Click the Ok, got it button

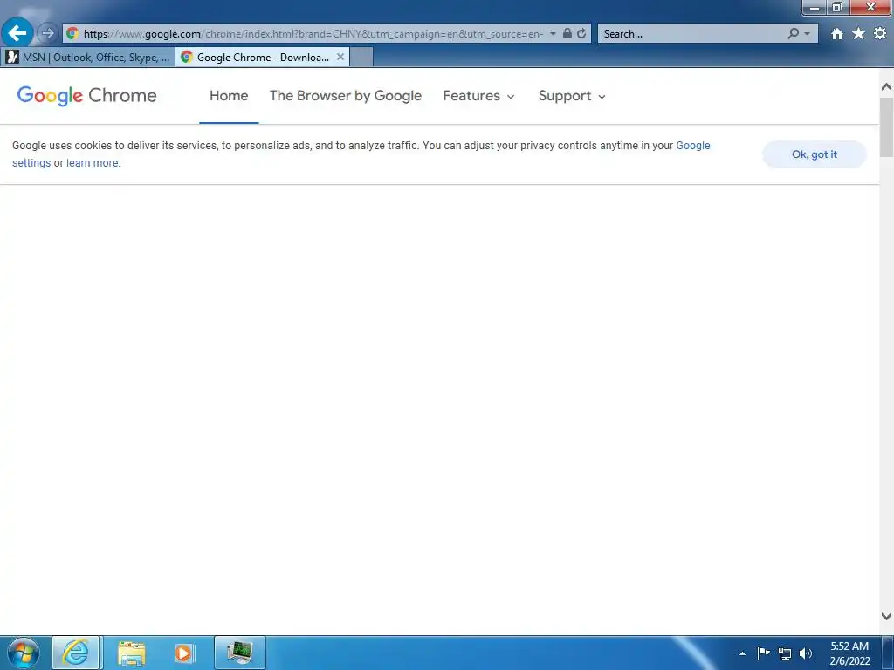(815, 154)
